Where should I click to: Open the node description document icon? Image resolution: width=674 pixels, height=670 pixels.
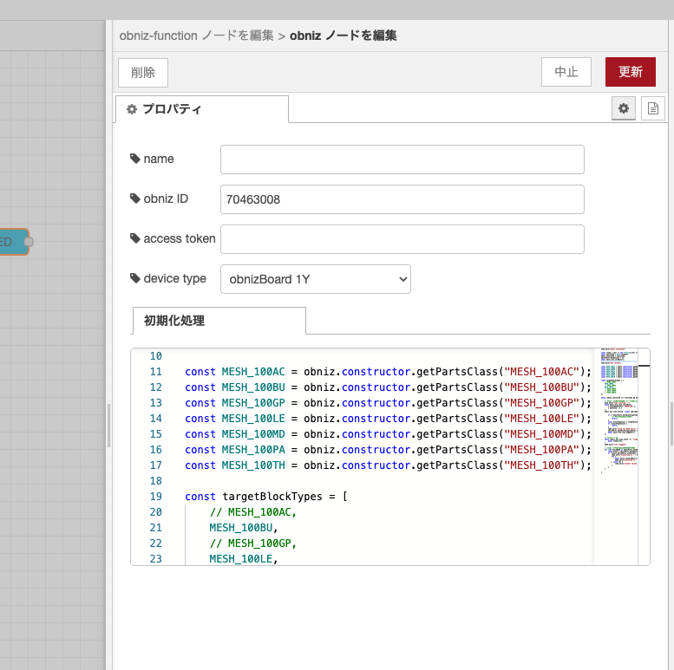point(652,108)
